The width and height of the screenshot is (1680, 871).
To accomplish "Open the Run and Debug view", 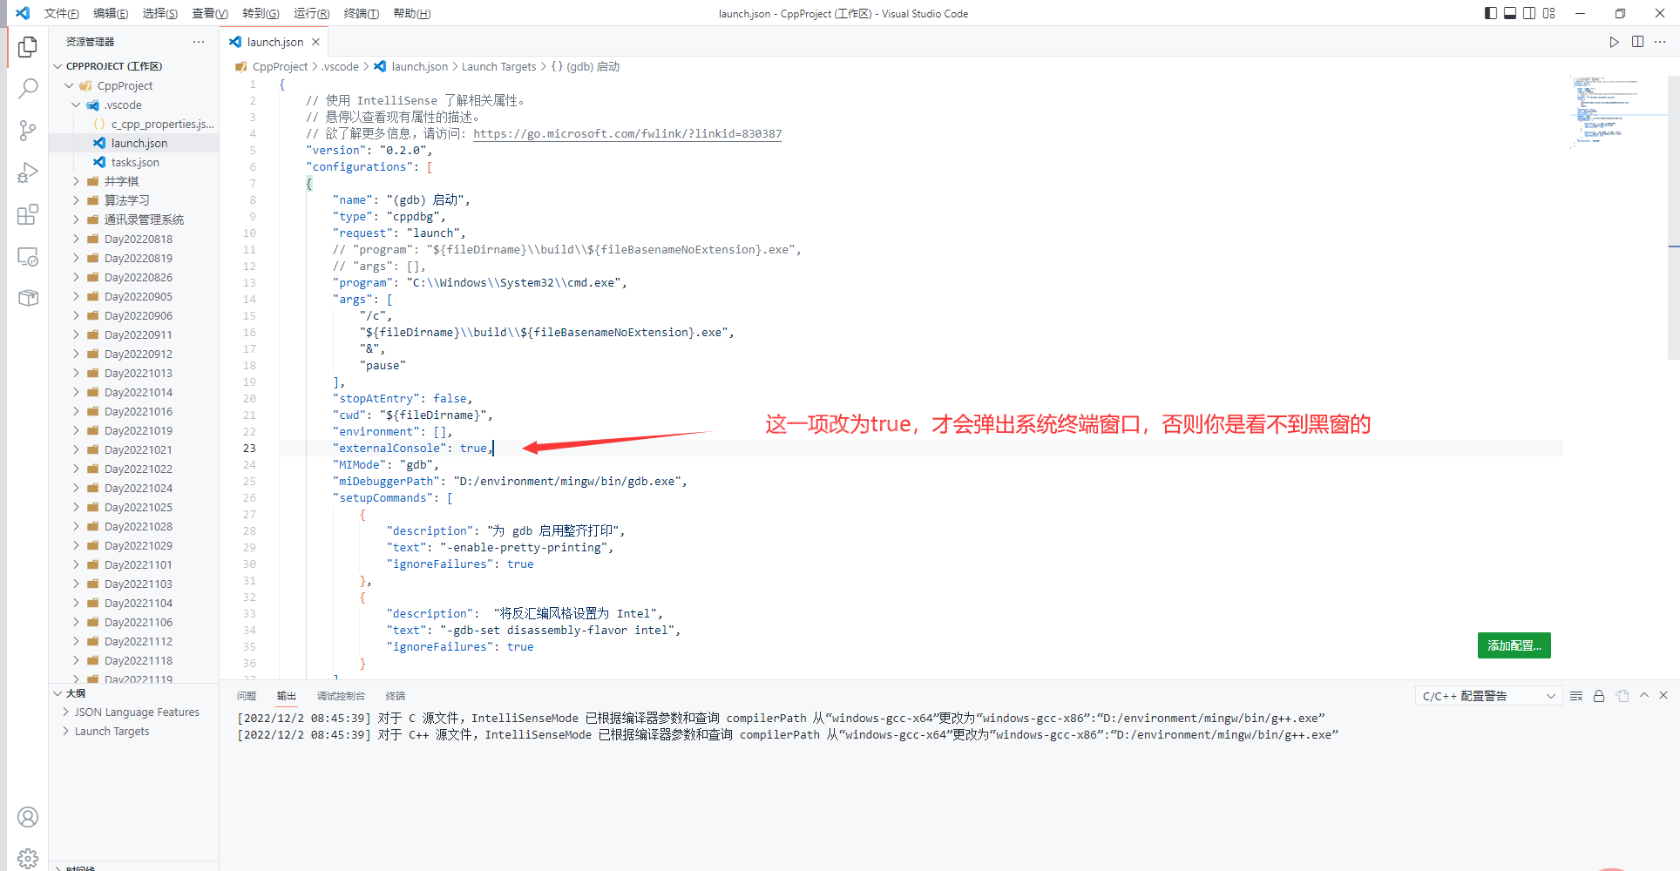I will (28, 172).
